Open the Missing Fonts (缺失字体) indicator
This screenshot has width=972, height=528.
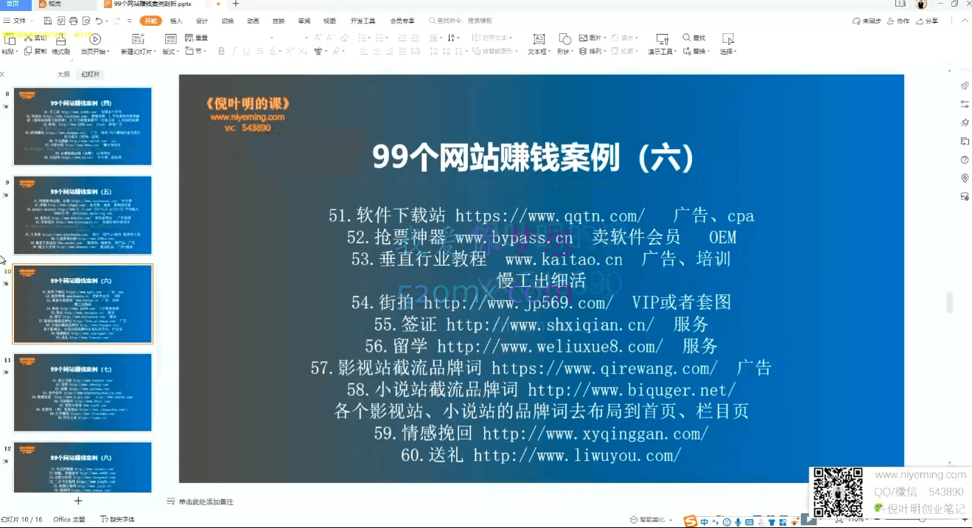pos(118,519)
